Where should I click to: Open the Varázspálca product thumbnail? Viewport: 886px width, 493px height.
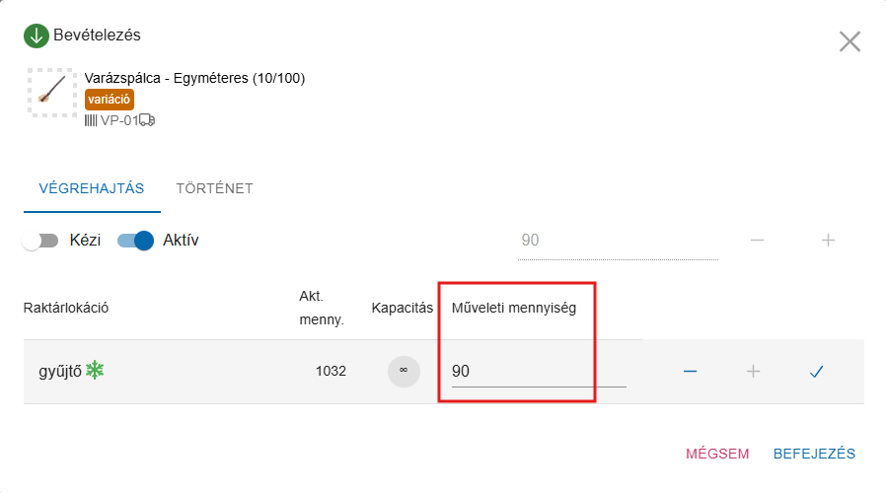point(52,93)
